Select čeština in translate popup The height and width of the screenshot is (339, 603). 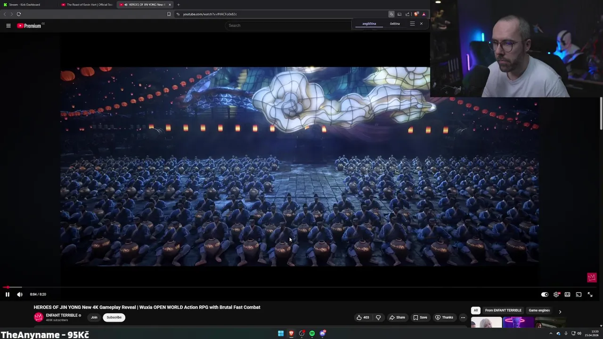coord(395,24)
